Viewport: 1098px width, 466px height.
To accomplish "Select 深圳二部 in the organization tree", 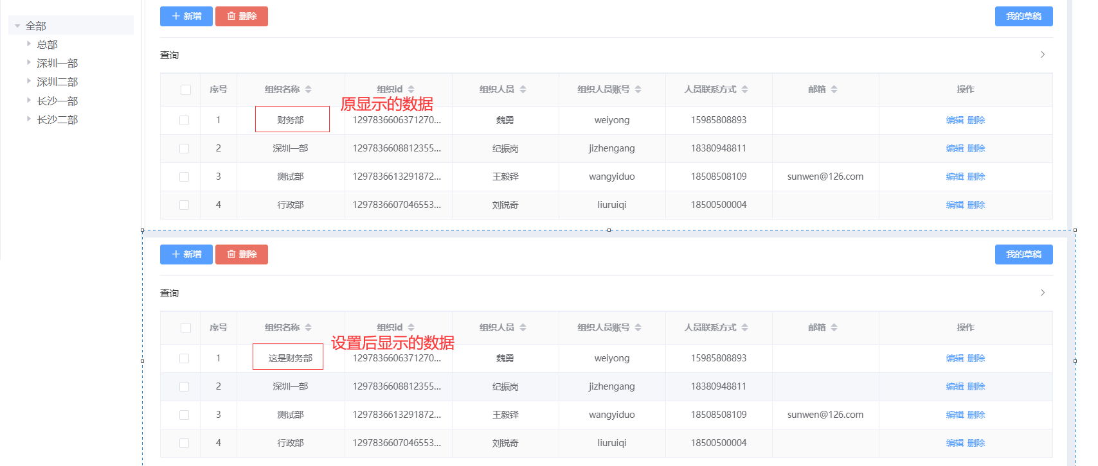I will click(57, 82).
